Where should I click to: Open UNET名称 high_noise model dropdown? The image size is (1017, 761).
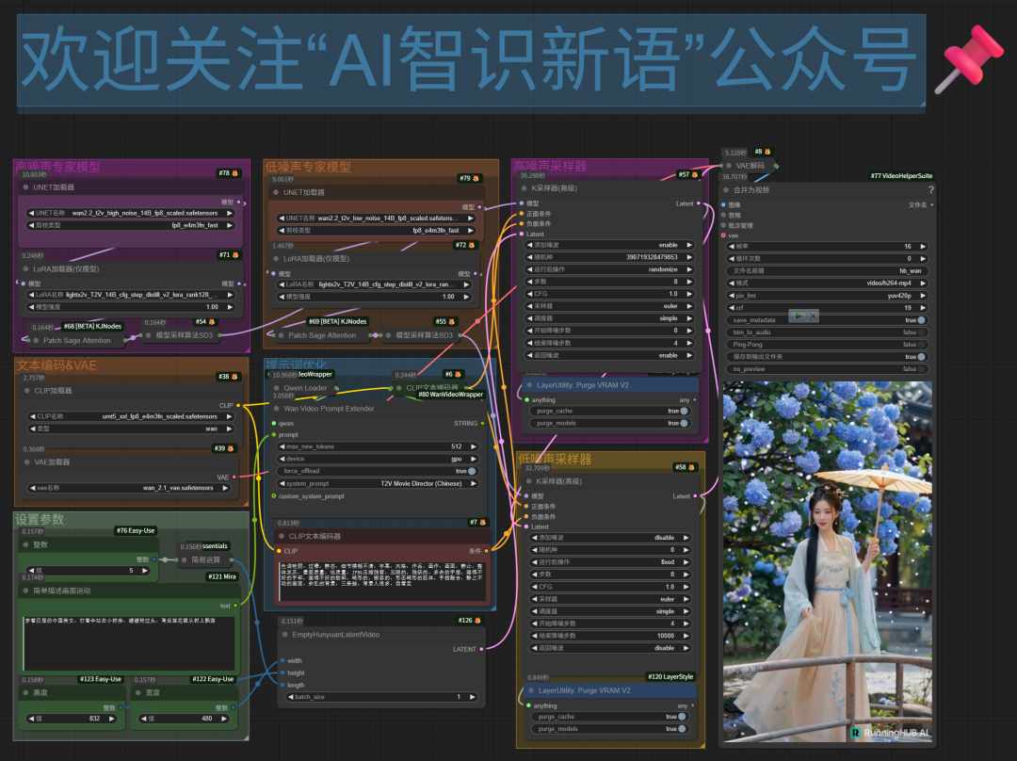tap(130, 213)
